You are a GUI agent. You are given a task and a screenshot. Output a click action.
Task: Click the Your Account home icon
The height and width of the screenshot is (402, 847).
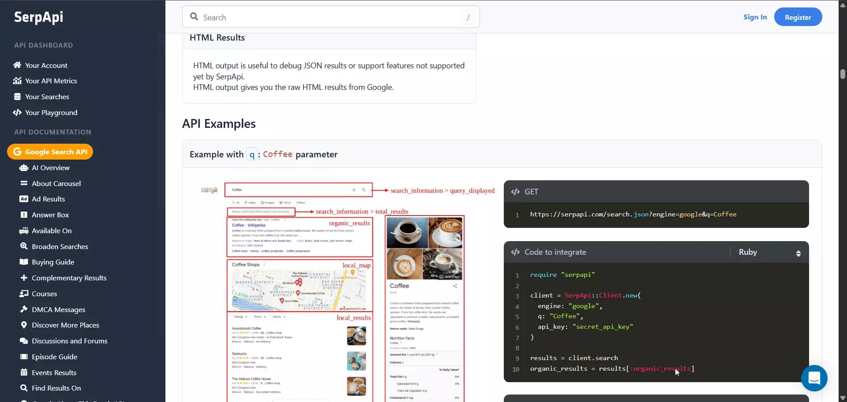click(x=17, y=65)
